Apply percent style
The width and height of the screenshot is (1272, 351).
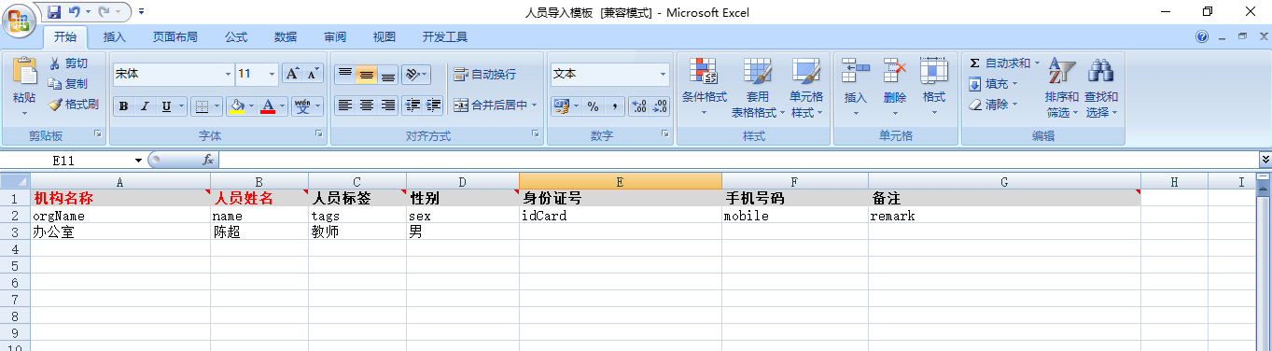click(x=592, y=106)
